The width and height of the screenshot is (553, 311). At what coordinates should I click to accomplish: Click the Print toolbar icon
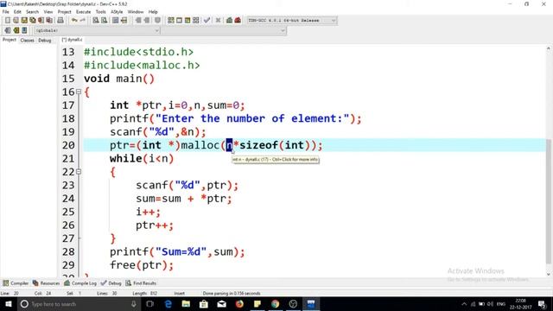[60, 21]
